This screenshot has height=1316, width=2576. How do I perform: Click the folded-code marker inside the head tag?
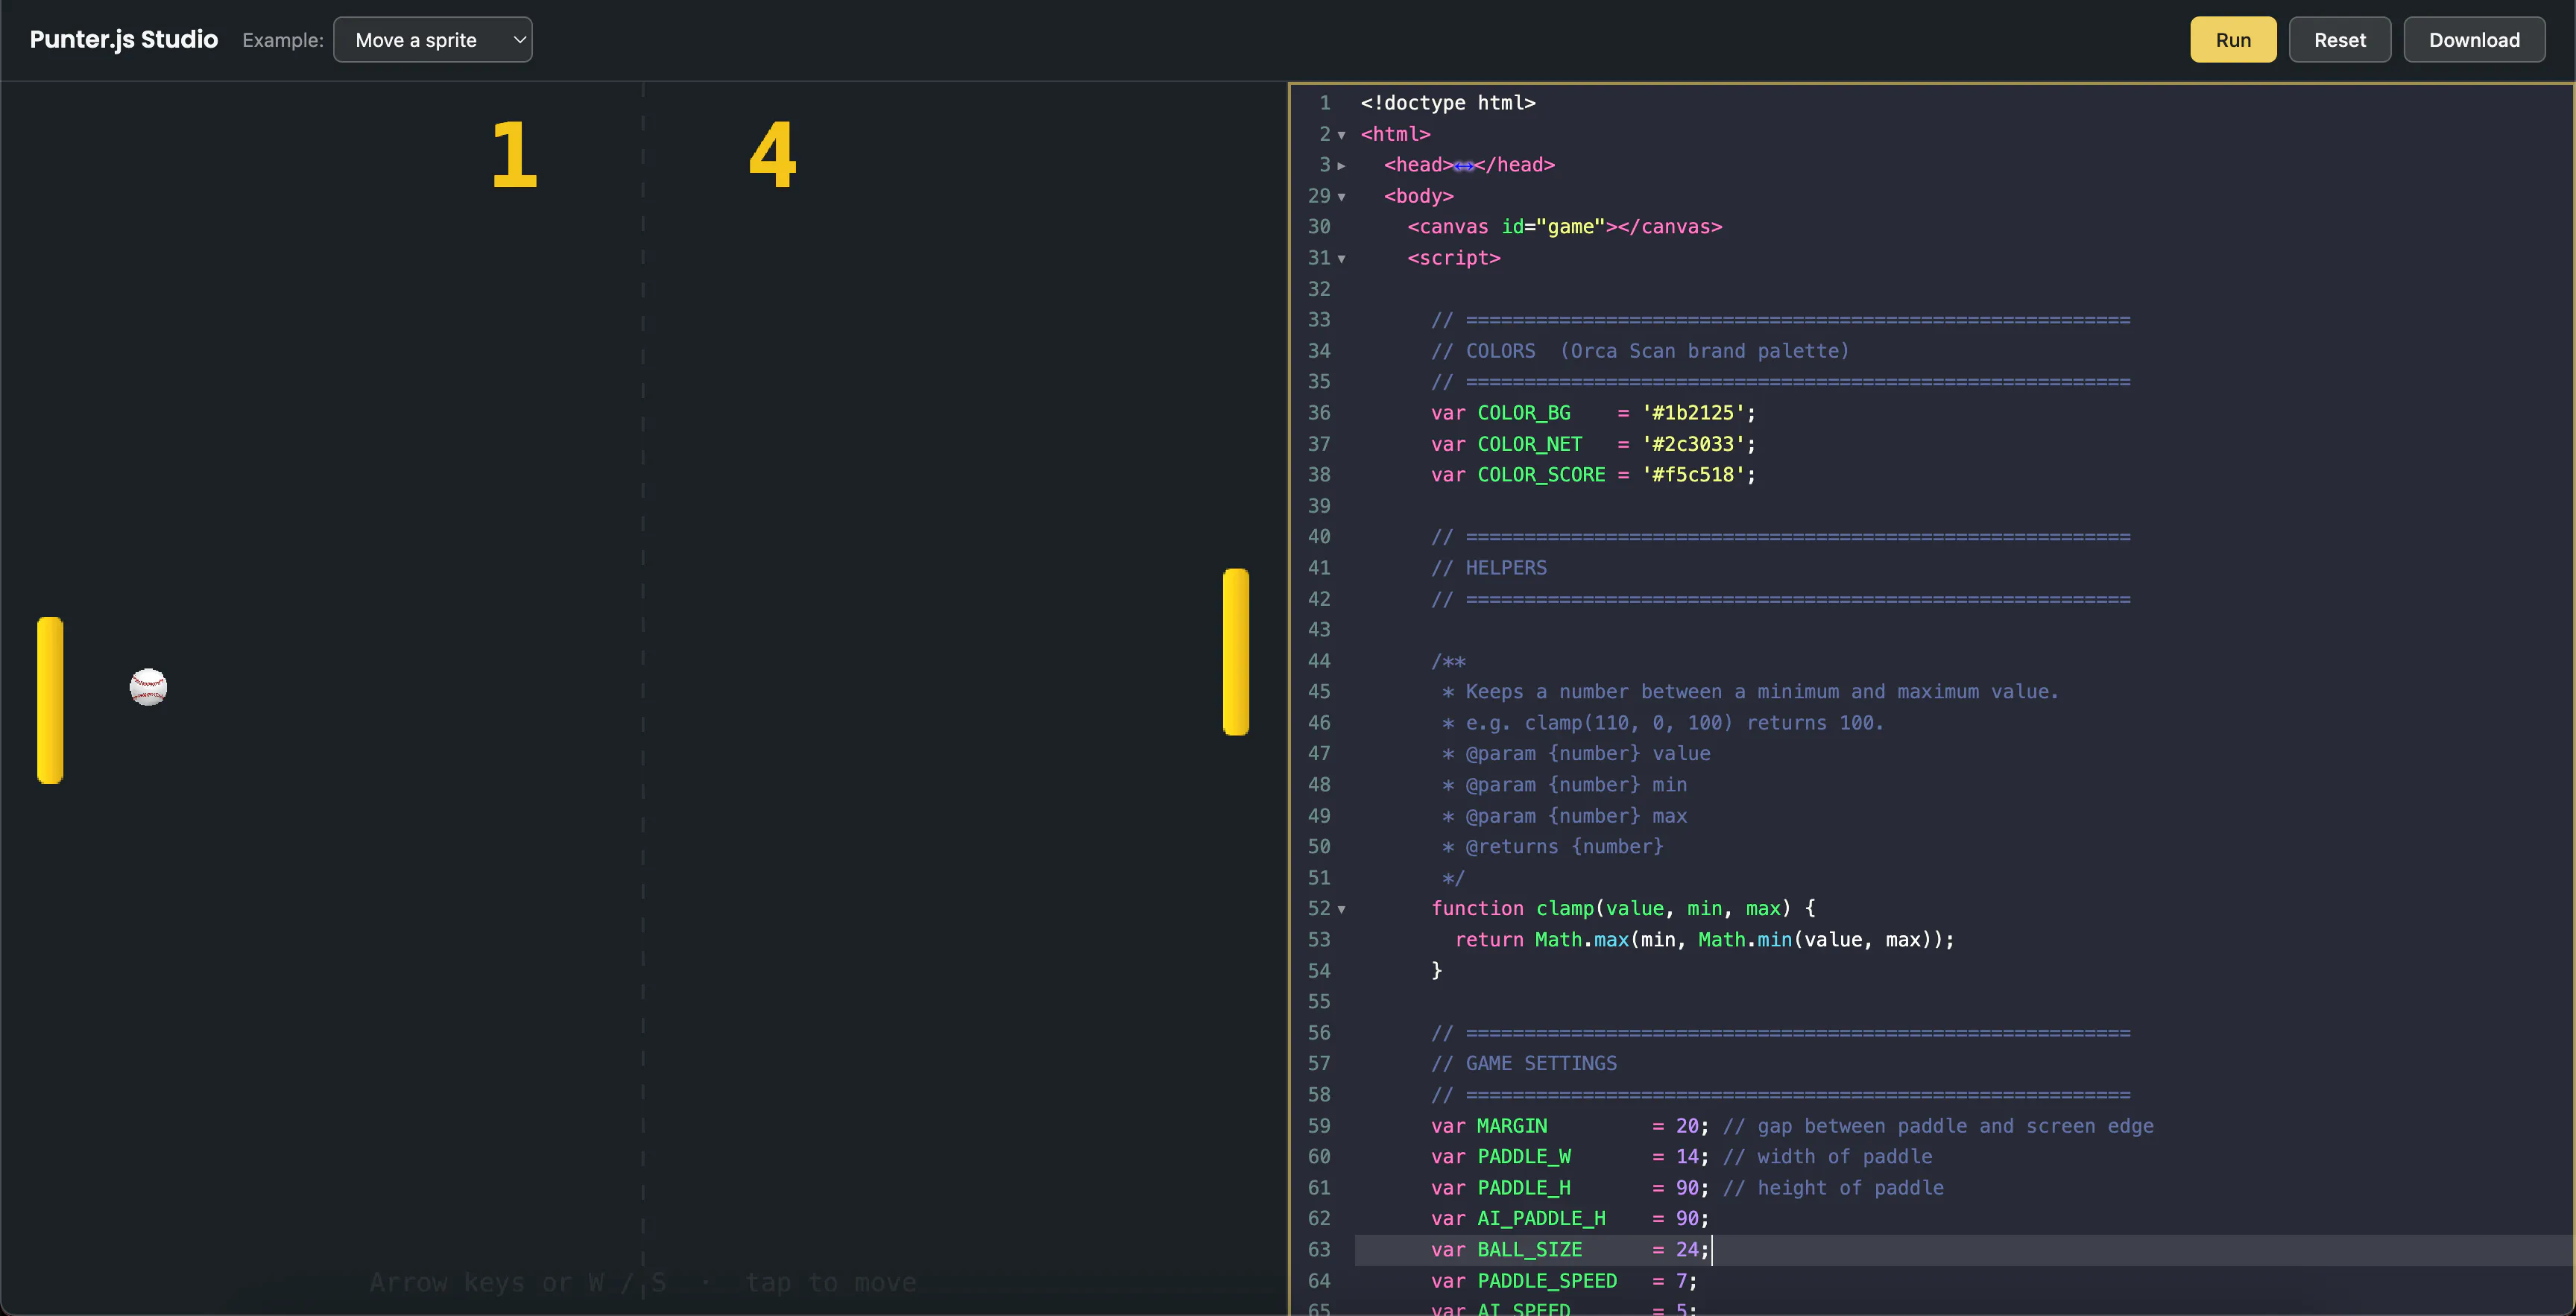(1463, 166)
